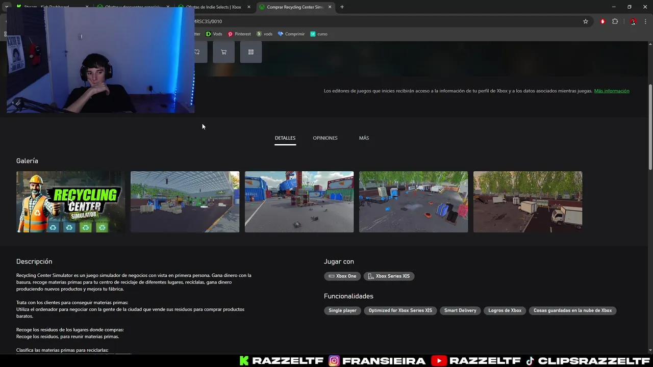Click the Logros de Xbox tag
Image resolution: width=653 pixels, height=367 pixels.
pos(505,310)
